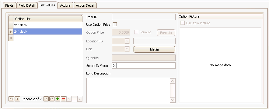
Task: Jump to last record in navigator
Action: pos(52,99)
